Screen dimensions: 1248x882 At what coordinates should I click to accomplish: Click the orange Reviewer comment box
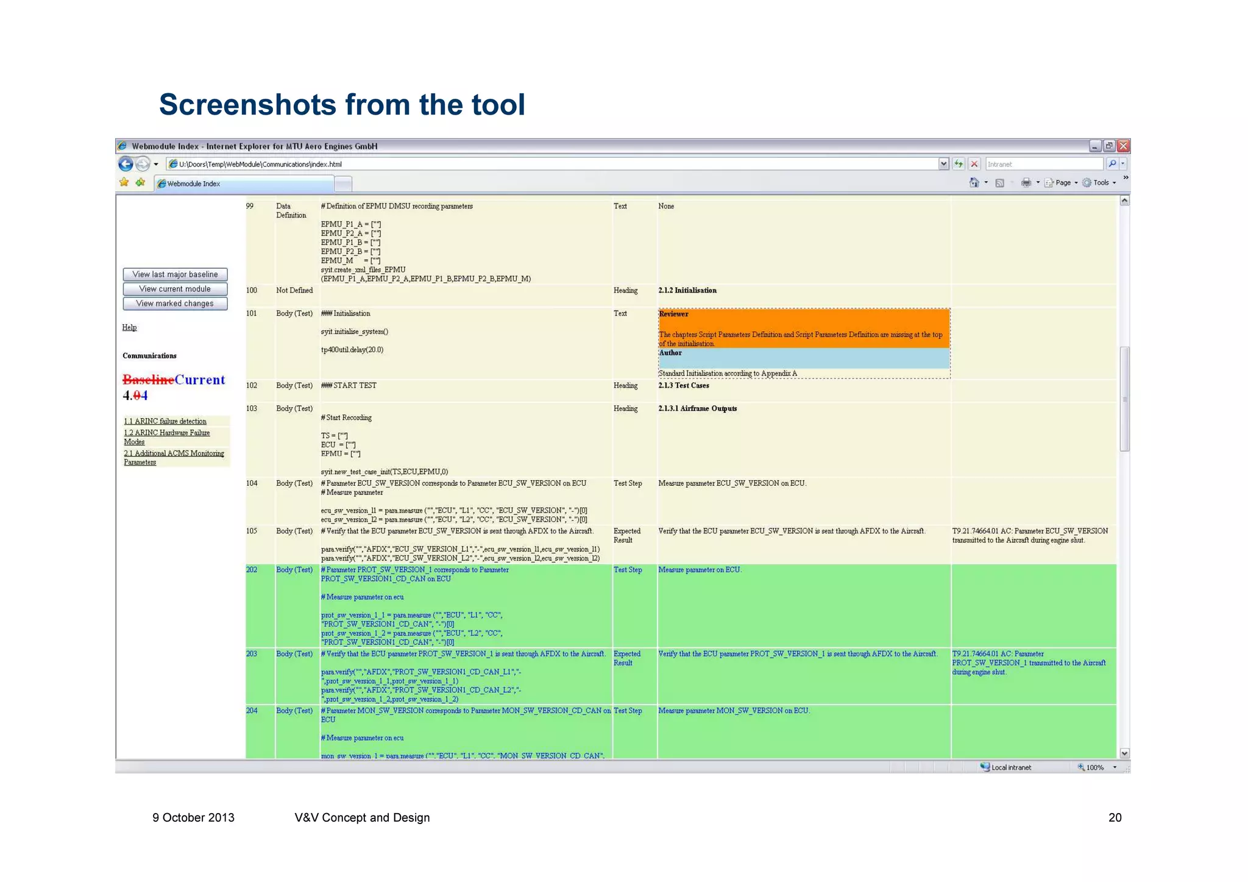click(x=804, y=329)
